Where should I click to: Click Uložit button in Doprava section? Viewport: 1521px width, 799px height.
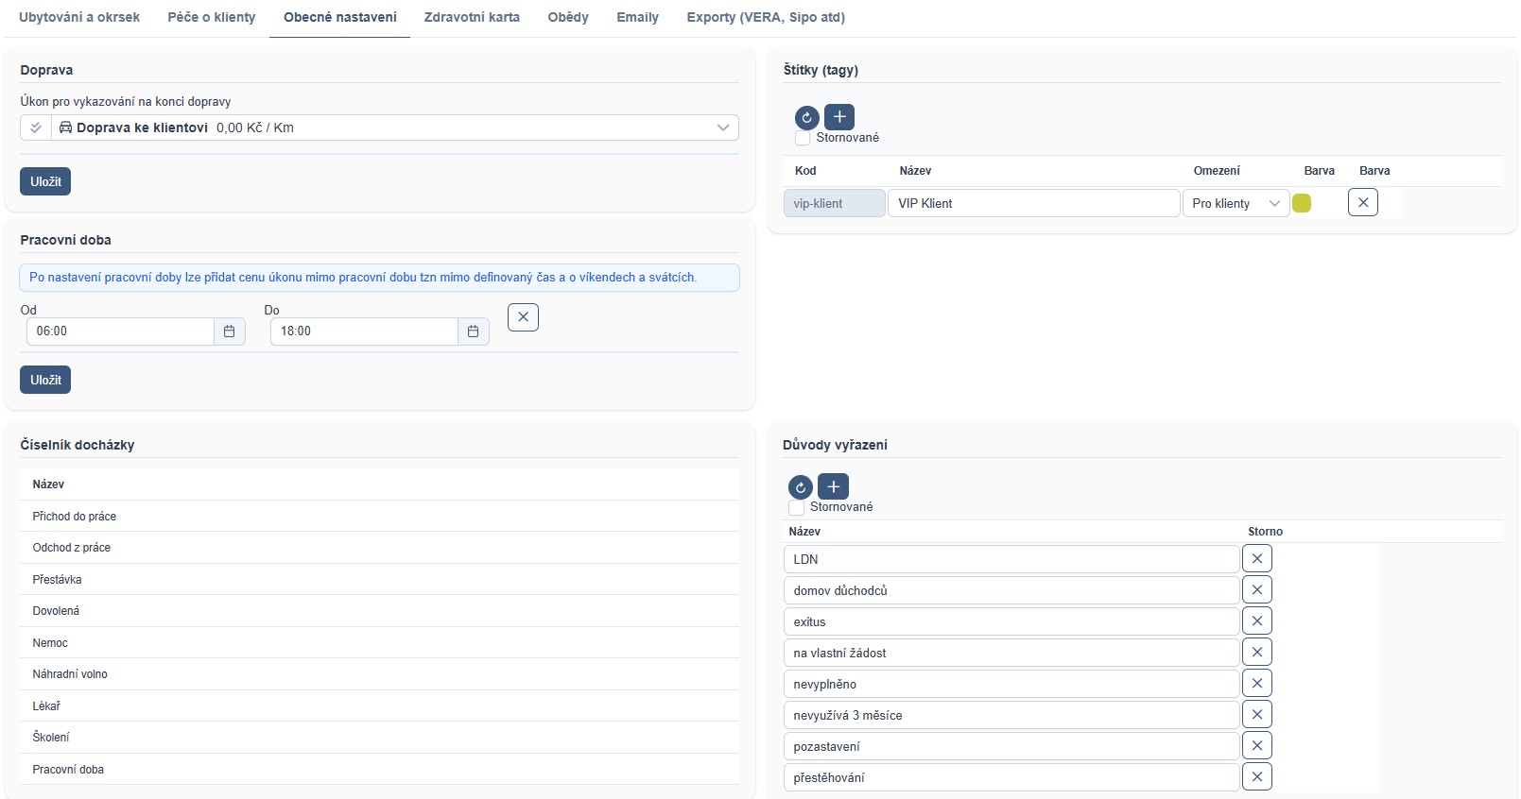click(45, 181)
